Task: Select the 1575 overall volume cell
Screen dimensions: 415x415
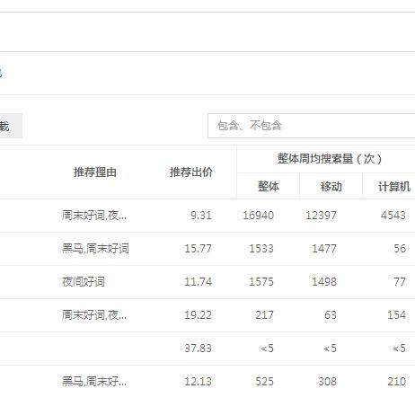Action: coord(261,282)
